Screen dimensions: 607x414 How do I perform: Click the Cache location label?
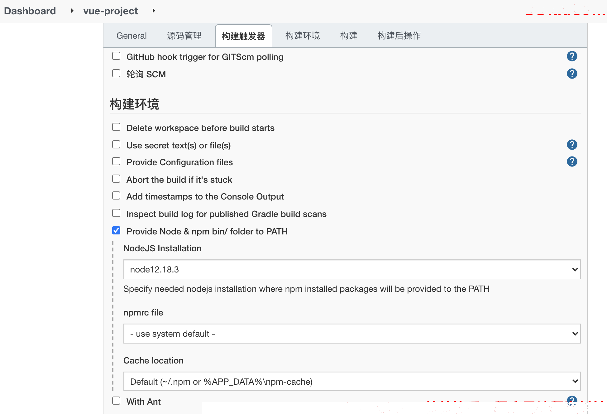point(153,361)
